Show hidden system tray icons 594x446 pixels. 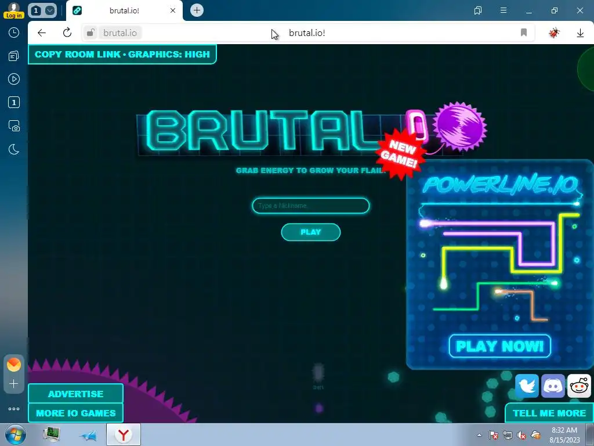pyautogui.click(x=479, y=435)
